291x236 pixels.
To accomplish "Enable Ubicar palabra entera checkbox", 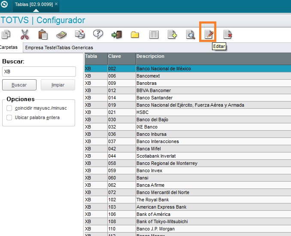I will click(9, 117).
